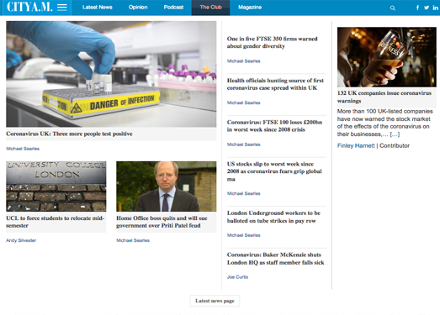This screenshot has width=440, height=315.
Task: Click the CITY A.M. logo
Action: pos(29,7)
